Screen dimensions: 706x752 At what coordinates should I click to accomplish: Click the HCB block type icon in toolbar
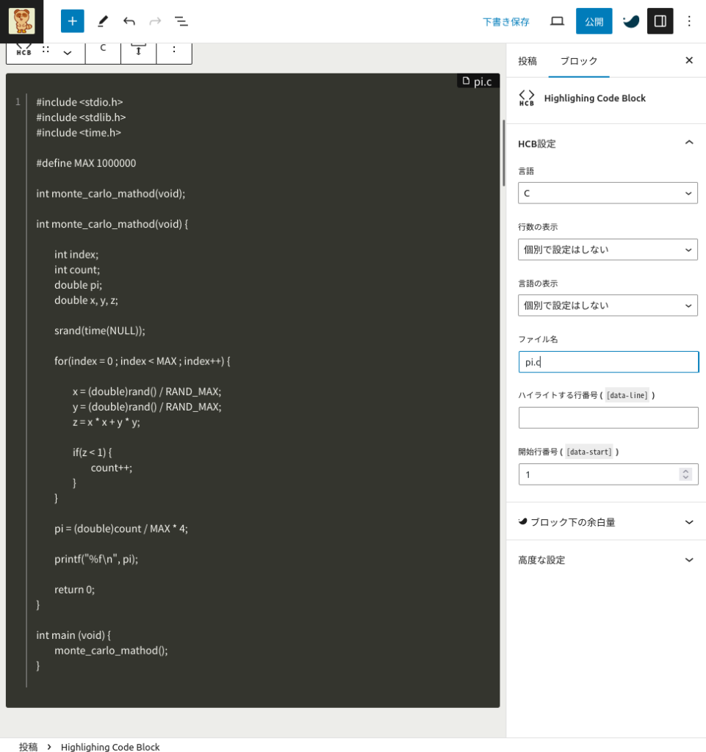pyautogui.click(x=24, y=50)
